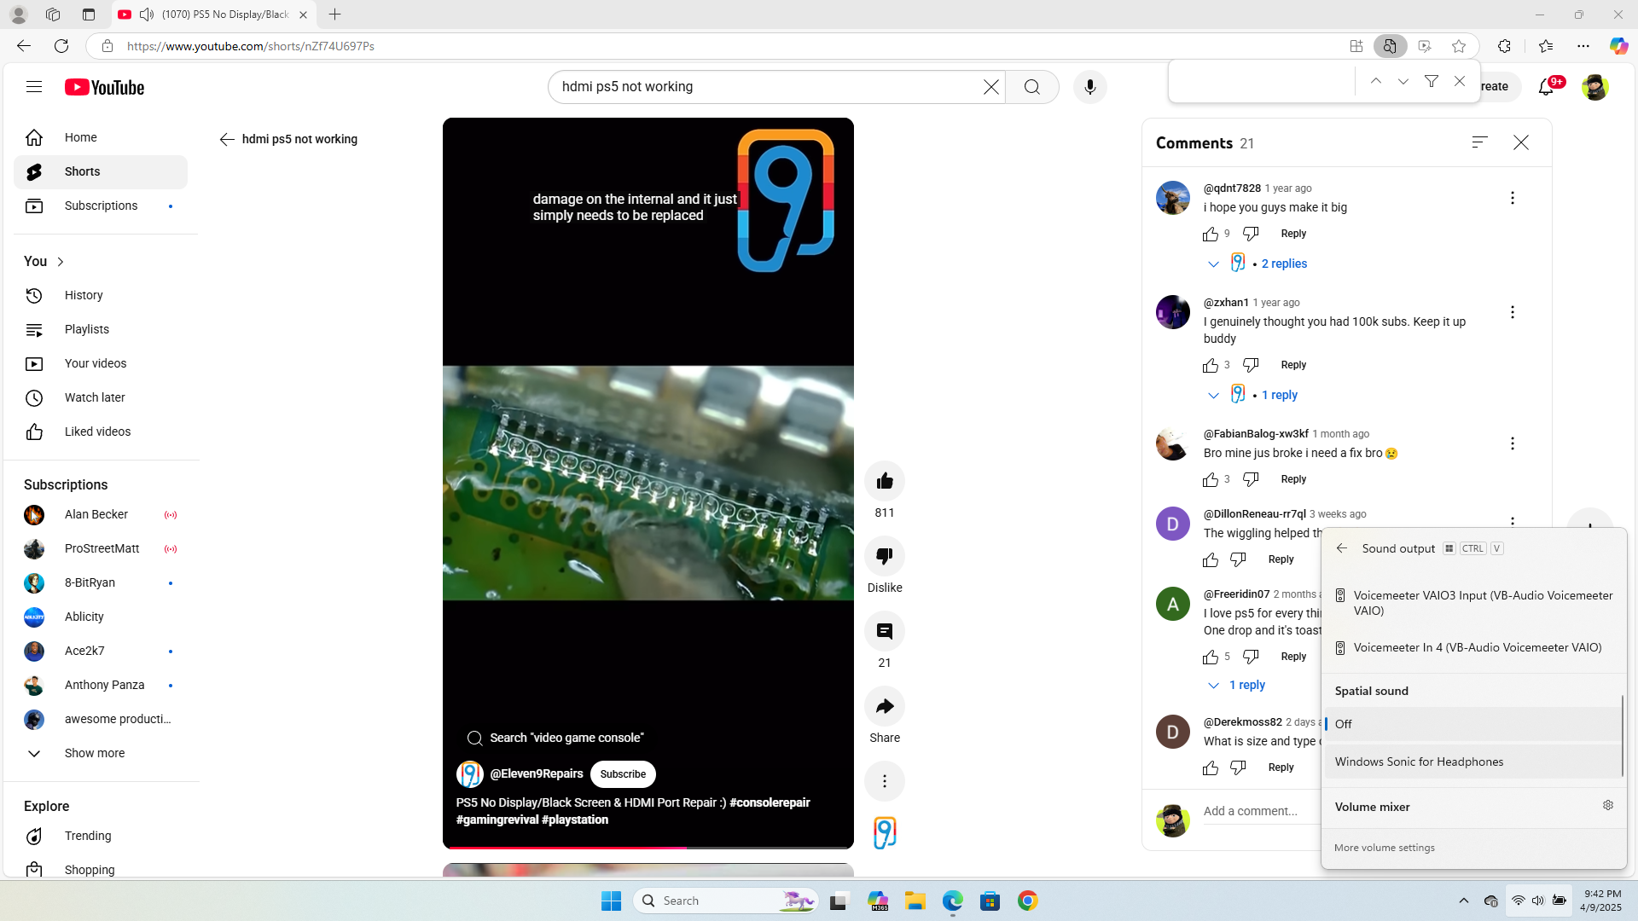The height and width of the screenshot is (921, 1638).
Task: Seek using the Short's progress bar
Action: pos(648,847)
